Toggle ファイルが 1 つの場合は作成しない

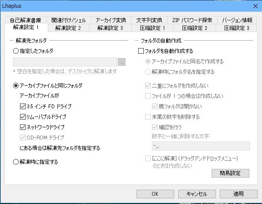pos(148,96)
